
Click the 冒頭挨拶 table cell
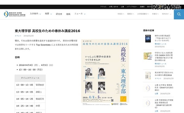tap(40, 85)
